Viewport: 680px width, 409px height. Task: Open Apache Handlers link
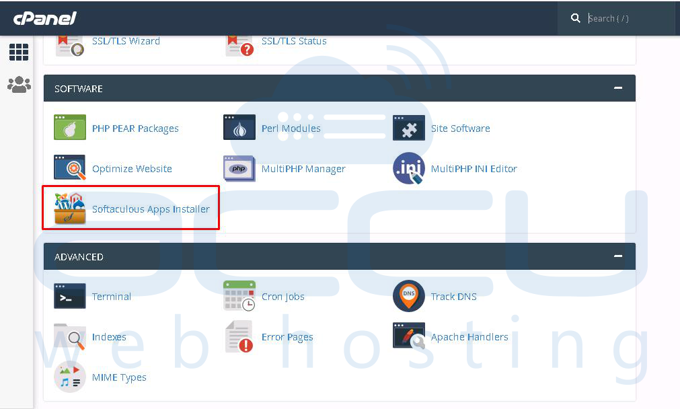click(x=469, y=337)
